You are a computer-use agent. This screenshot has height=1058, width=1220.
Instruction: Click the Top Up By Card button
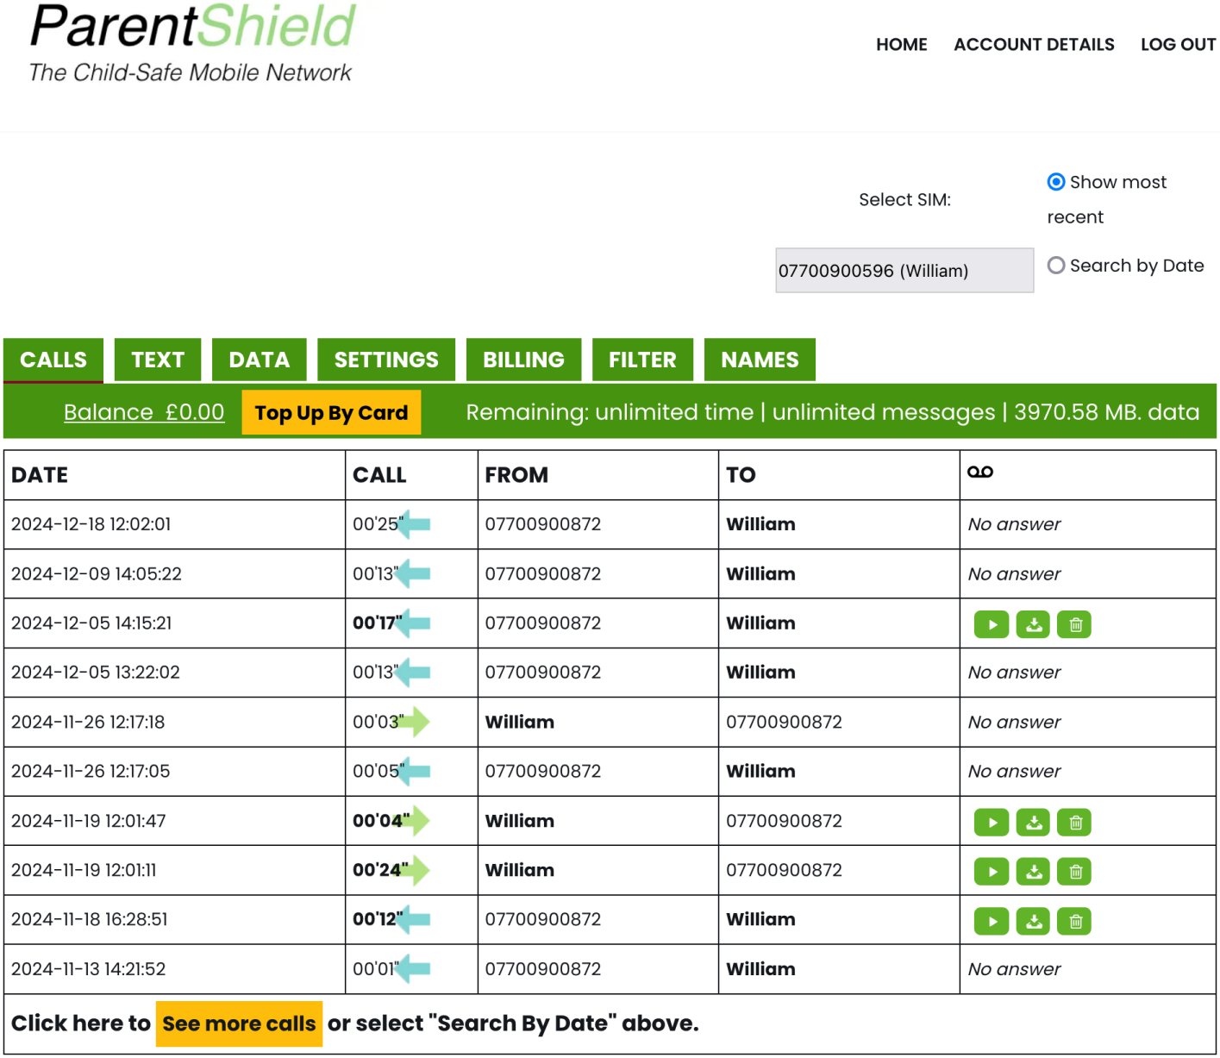tap(331, 412)
